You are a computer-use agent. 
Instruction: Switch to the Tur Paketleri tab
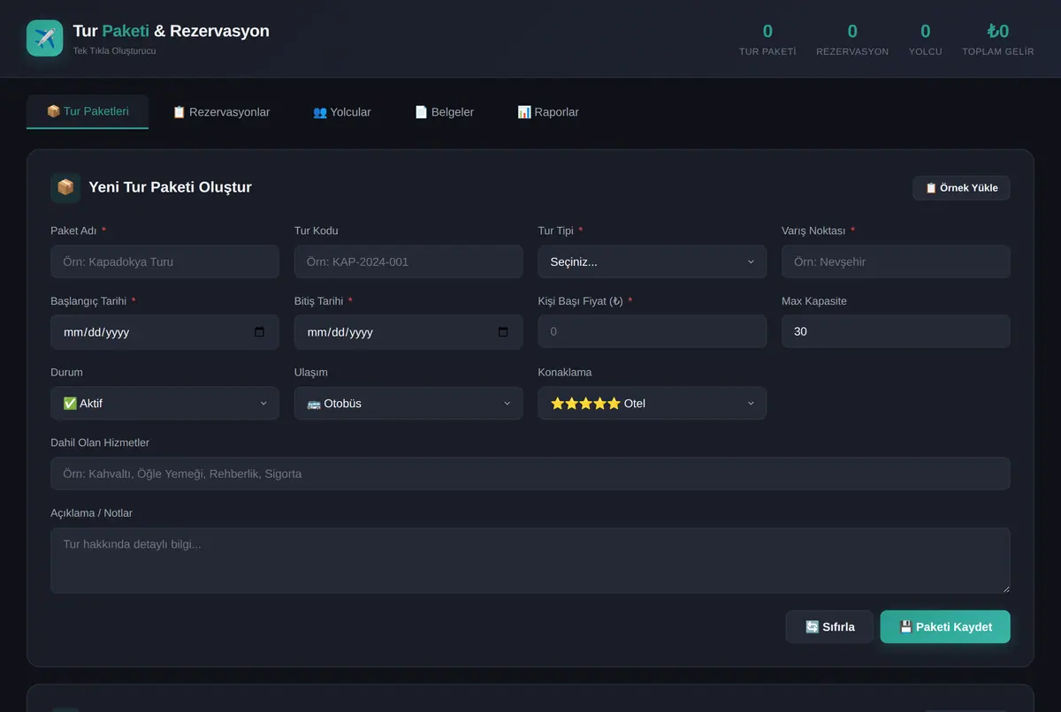click(x=88, y=111)
